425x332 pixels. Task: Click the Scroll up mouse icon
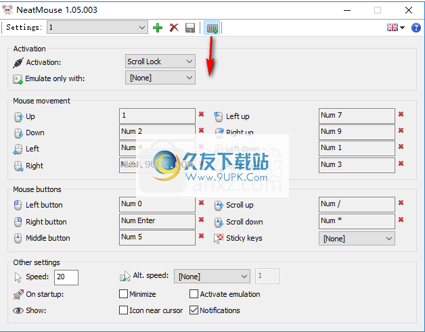coord(219,206)
